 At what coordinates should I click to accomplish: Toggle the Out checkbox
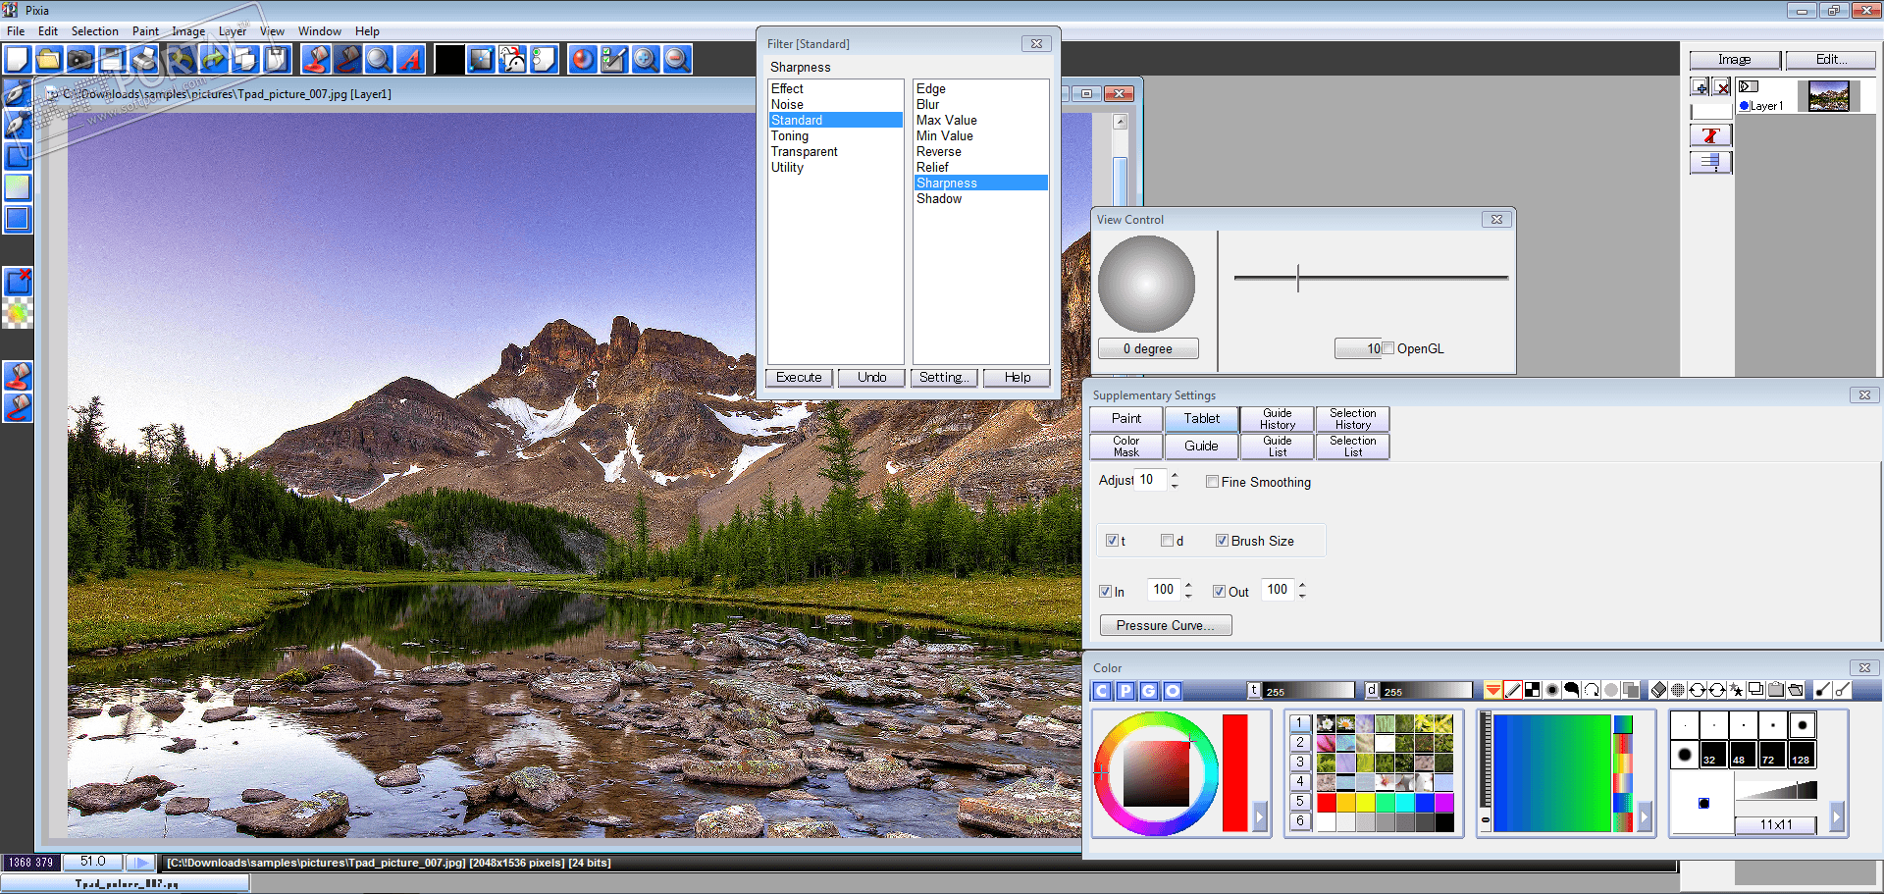1219,592
